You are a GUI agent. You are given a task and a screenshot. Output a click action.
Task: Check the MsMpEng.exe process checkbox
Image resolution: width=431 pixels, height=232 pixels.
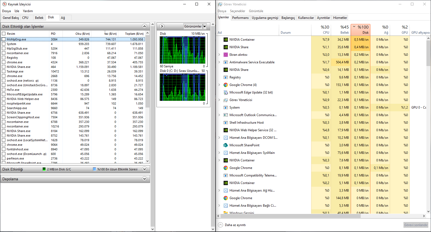[x=4, y=39]
